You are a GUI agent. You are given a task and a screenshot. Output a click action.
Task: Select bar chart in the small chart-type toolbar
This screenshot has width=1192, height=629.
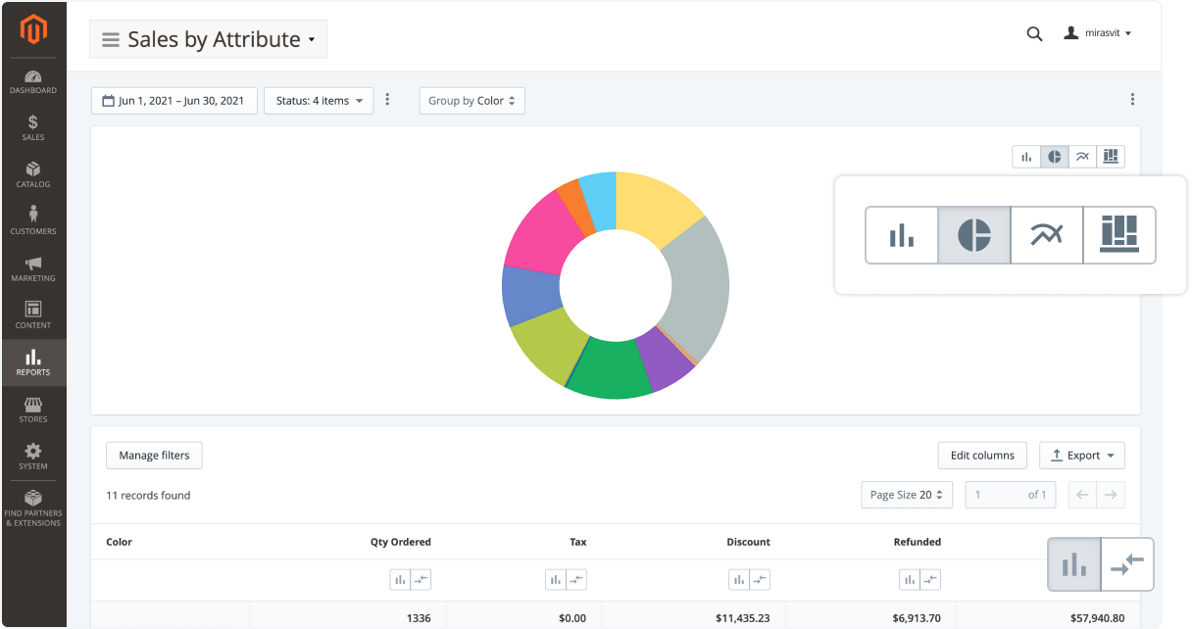click(1026, 157)
